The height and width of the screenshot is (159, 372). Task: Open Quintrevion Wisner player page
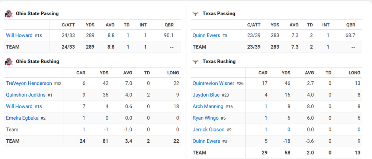point(214,83)
